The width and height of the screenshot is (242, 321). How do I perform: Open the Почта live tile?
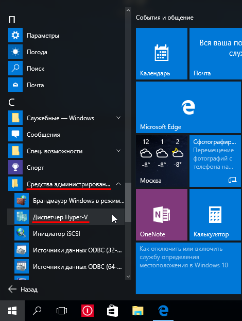(x=216, y=54)
